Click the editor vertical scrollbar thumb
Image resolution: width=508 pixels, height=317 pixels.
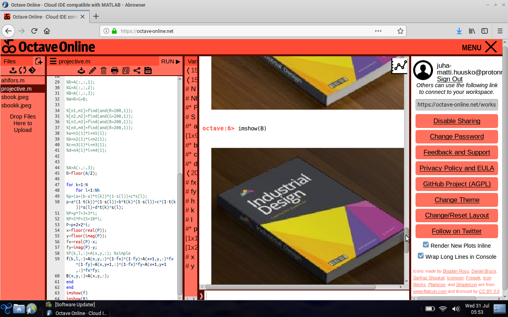180,234
